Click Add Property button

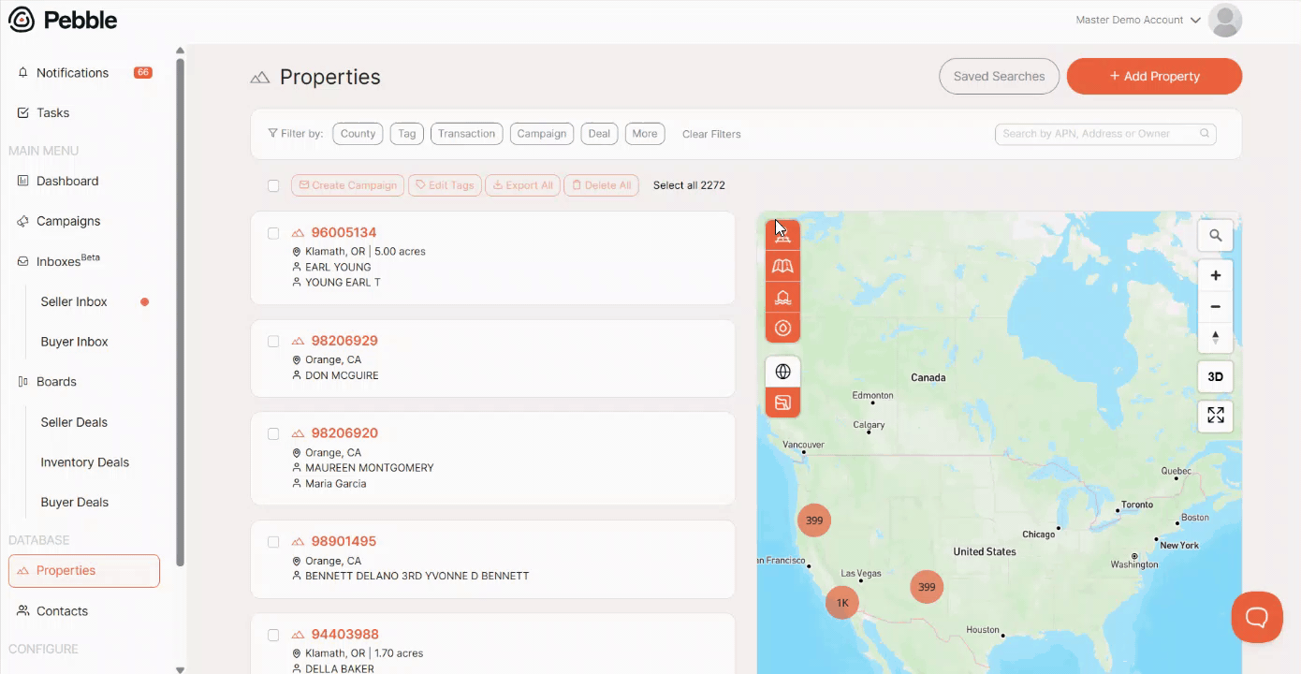pos(1154,77)
